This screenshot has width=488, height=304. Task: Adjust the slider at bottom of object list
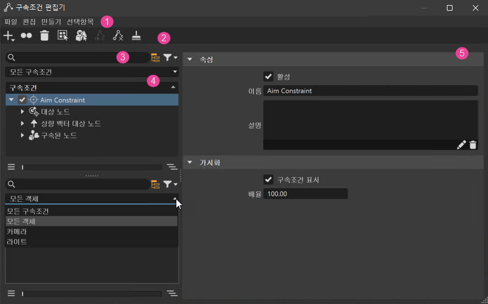(x=92, y=293)
